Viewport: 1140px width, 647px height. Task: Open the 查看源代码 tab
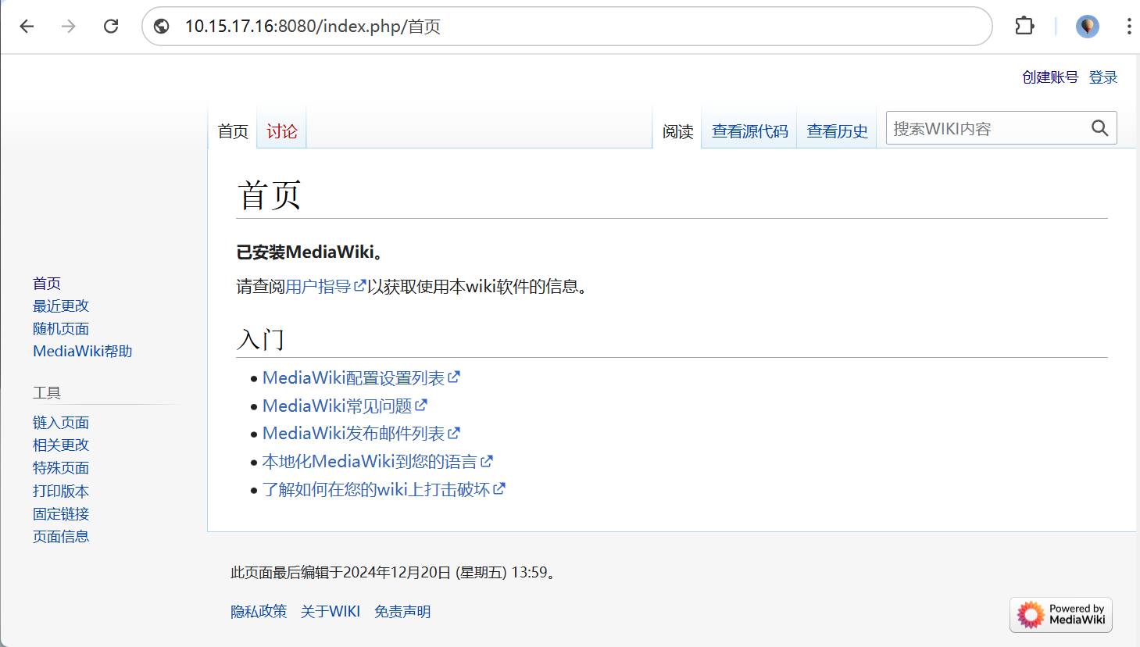tap(750, 131)
